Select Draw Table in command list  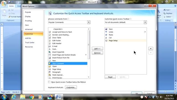coord(68,38)
